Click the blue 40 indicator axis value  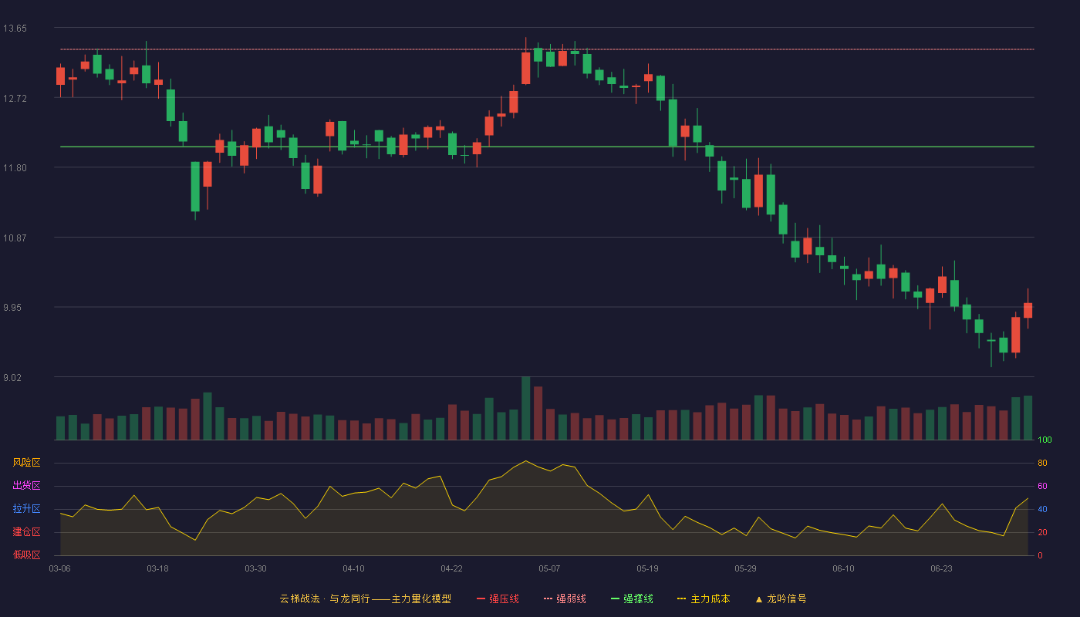(x=1042, y=509)
